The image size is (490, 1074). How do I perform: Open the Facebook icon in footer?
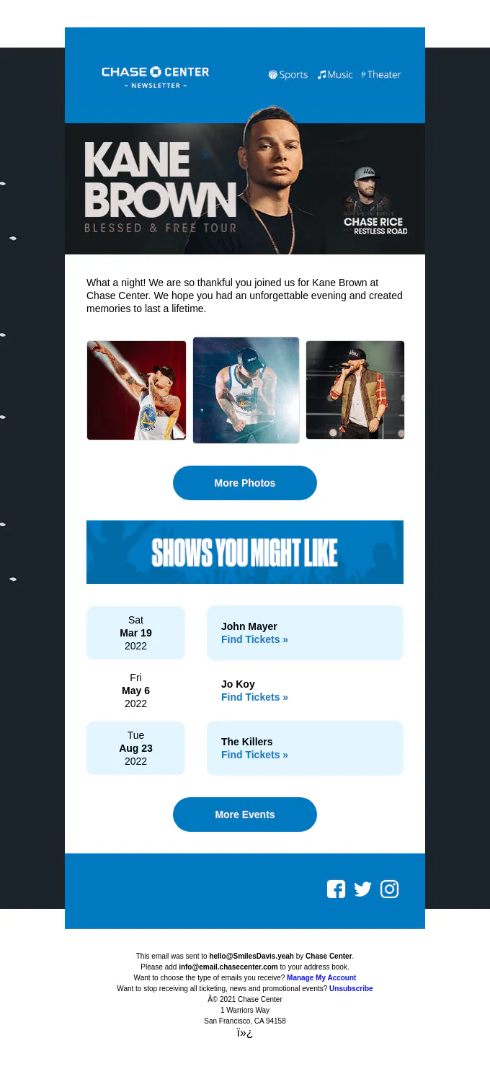[336, 889]
